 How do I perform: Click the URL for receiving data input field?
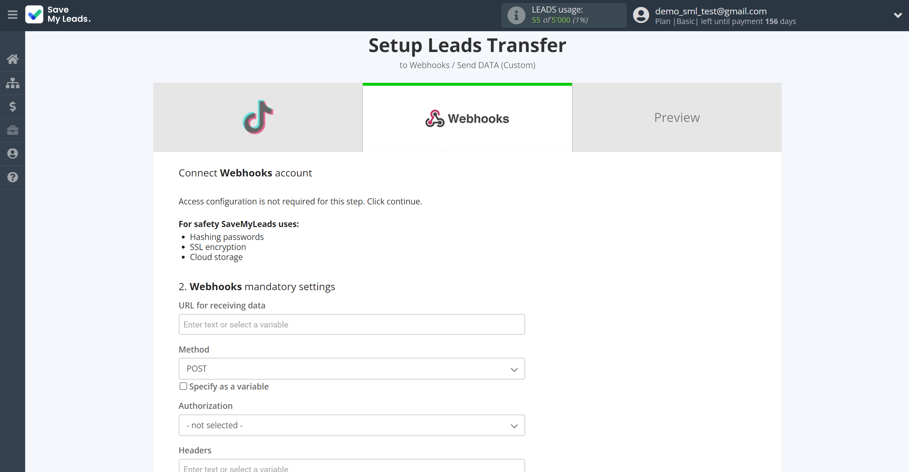click(x=352, y=324)
